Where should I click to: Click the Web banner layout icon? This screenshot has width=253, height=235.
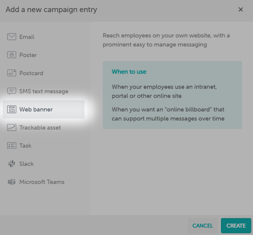(x=12, y=109)
